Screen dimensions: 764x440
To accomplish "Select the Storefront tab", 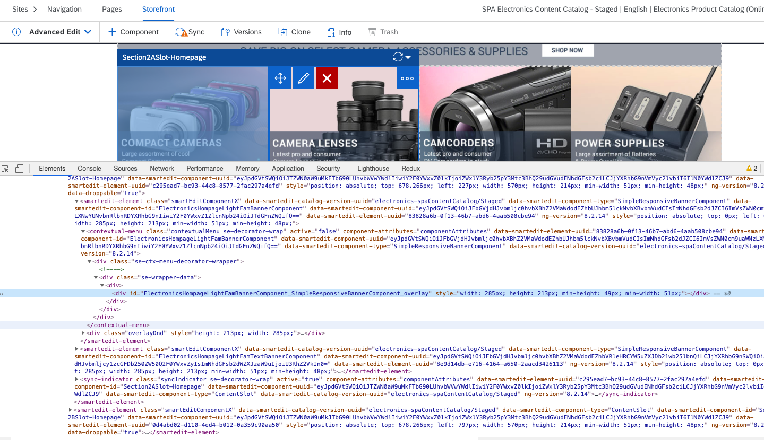I will (158, 9).
